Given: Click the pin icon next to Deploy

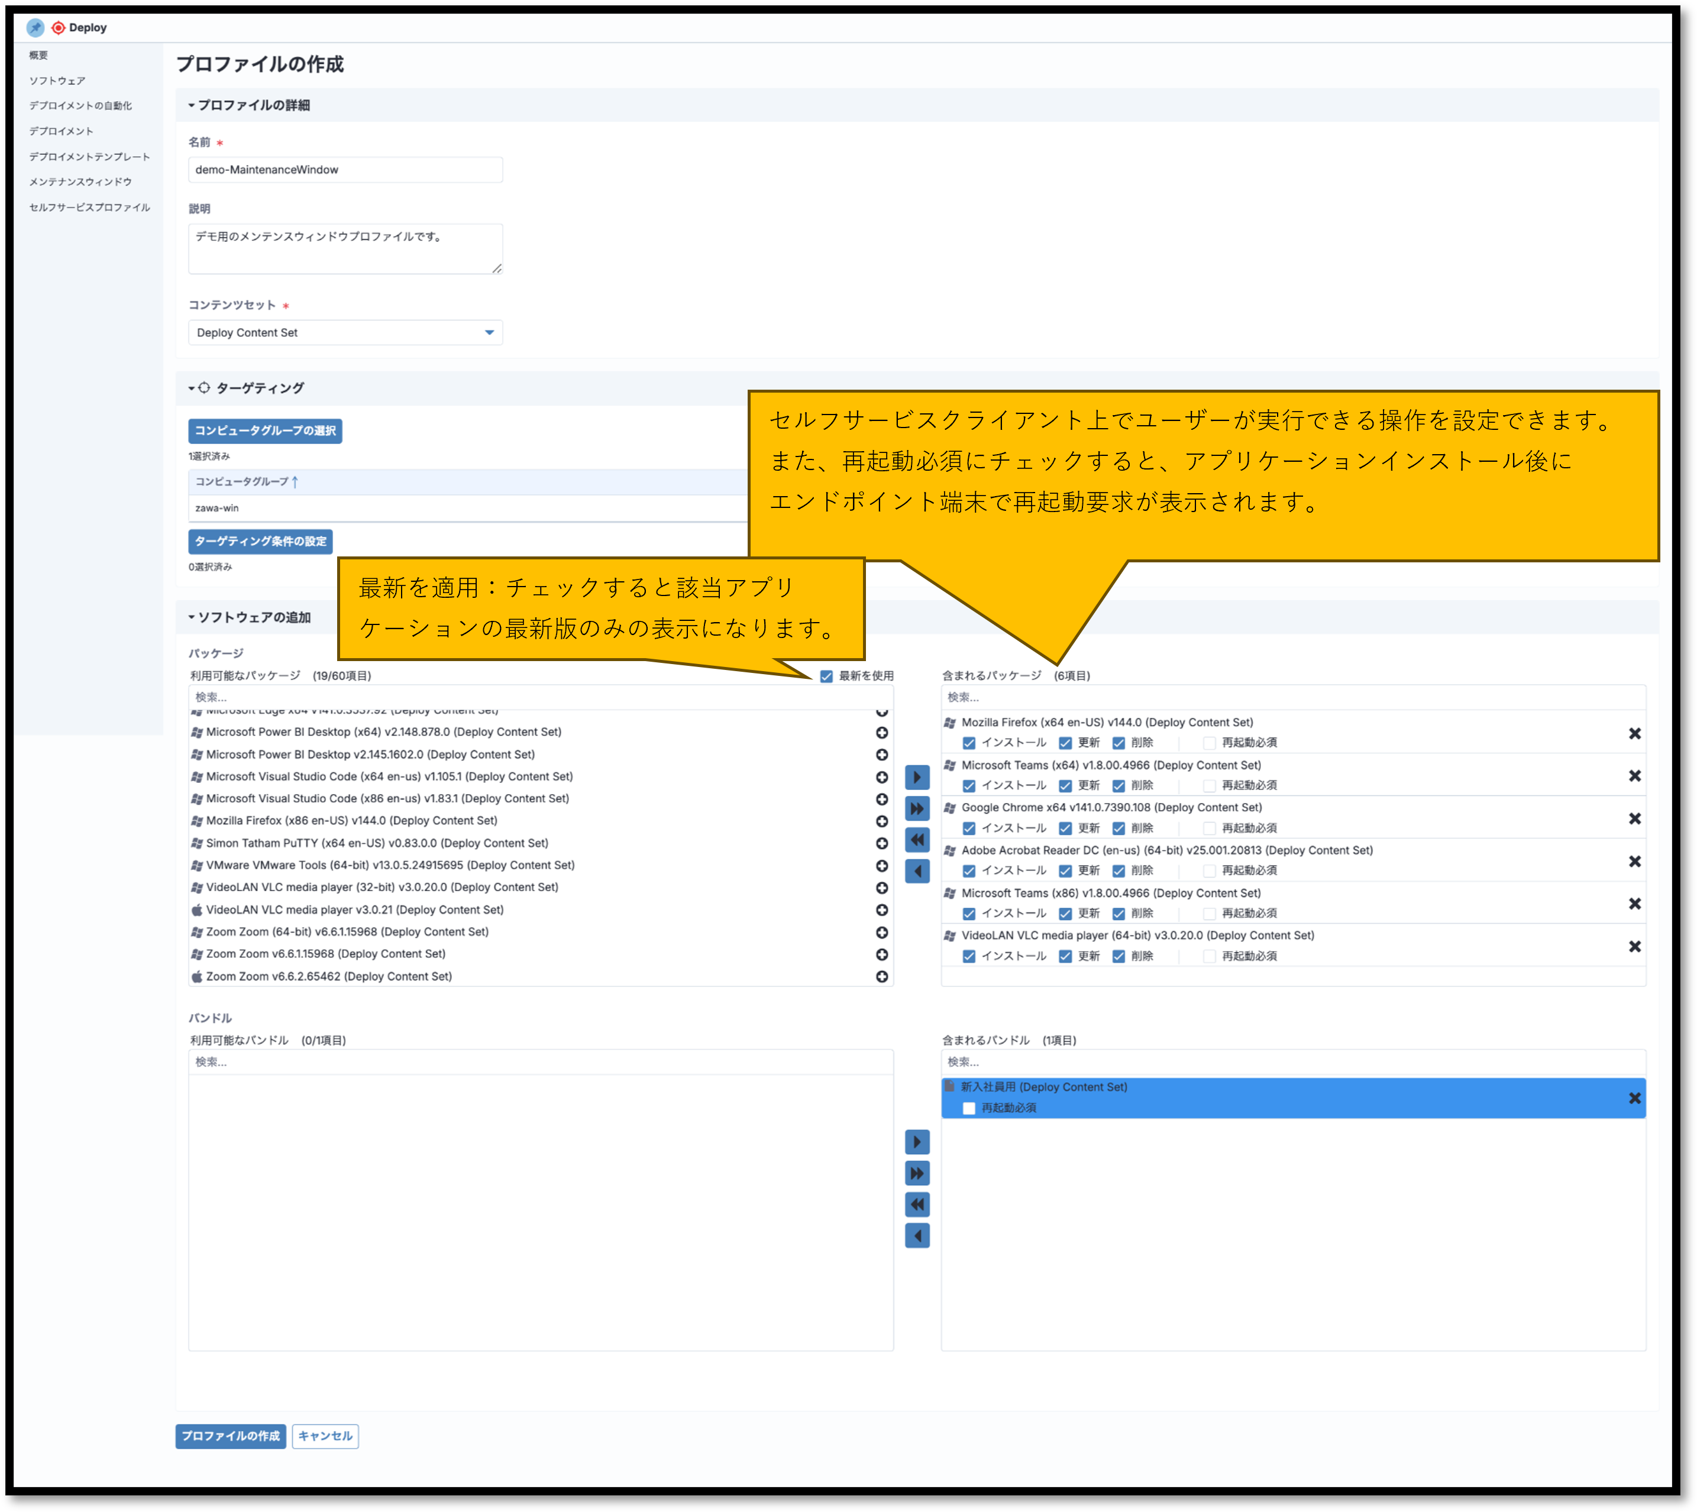Looking at the screenshot, I should (35, 27).
